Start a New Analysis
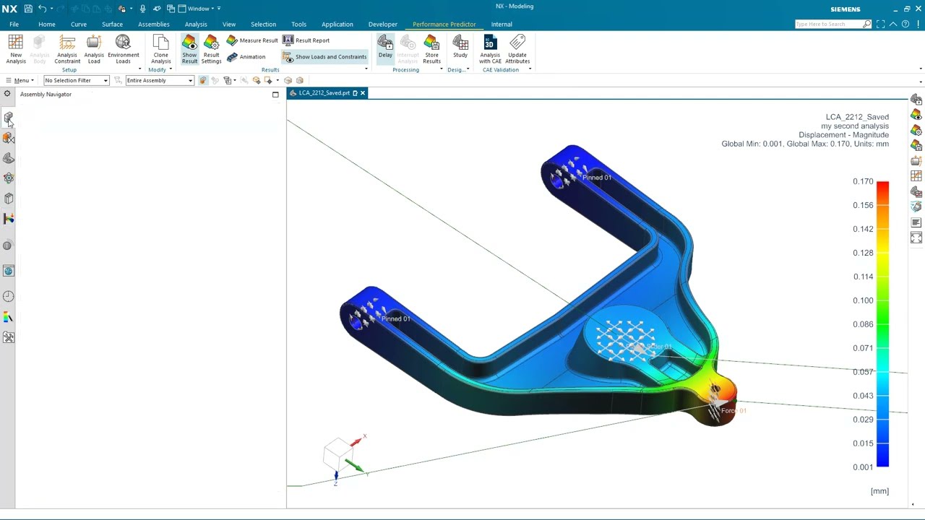Viewport: 925px width, 520px height. coord(16,49)
